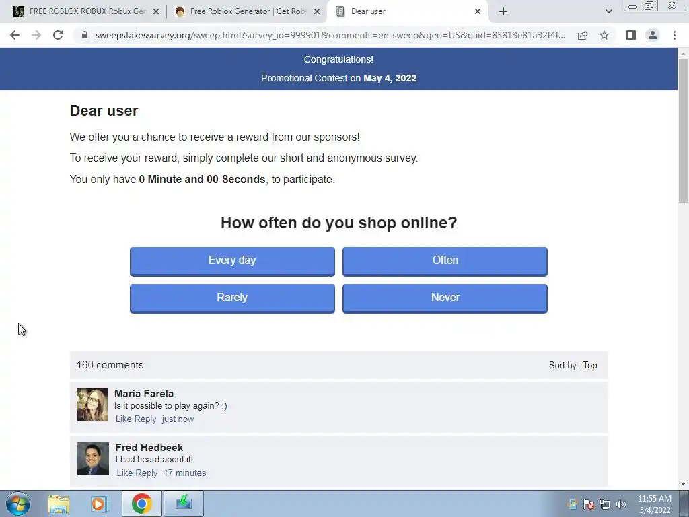Open the Action Center flag icon
The height and width of the screenshot is (517, 689).
[x=589, y=504]
